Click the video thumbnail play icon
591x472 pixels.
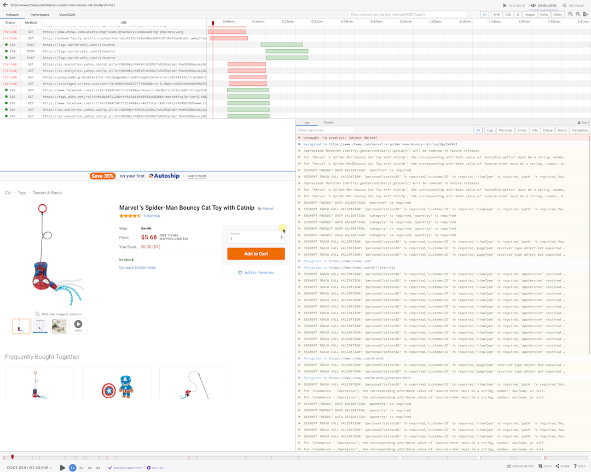click(78, 324)
